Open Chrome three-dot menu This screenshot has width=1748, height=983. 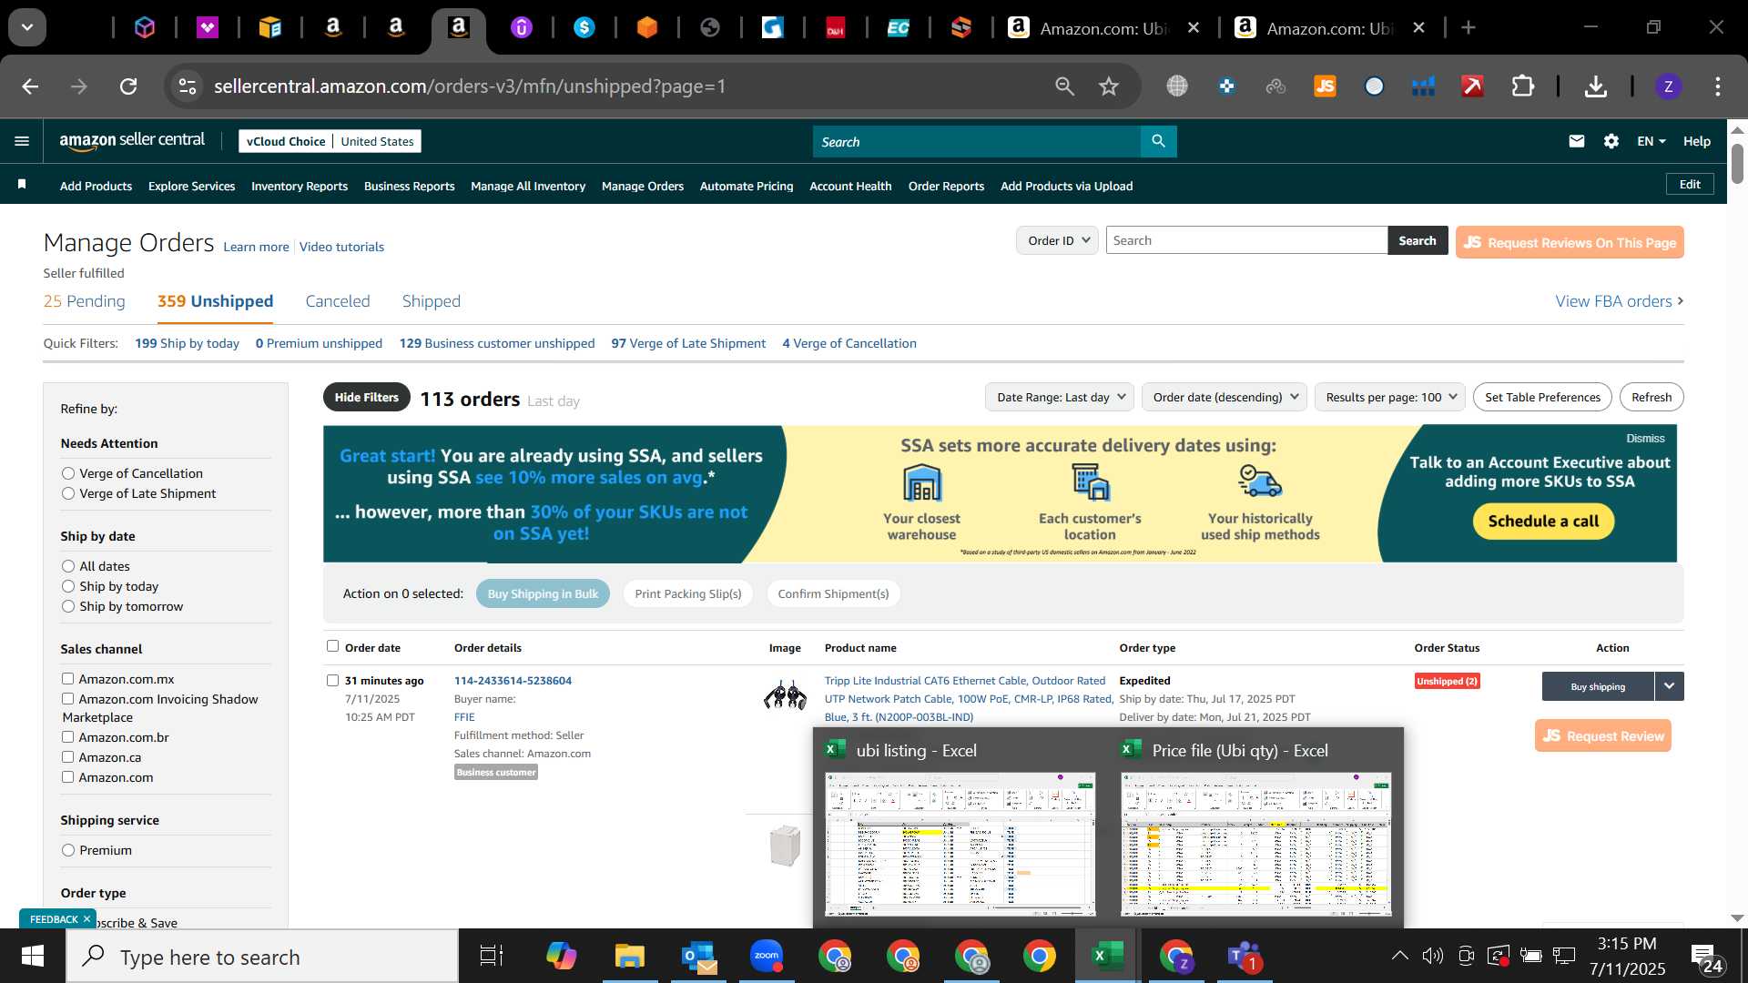1717,86
